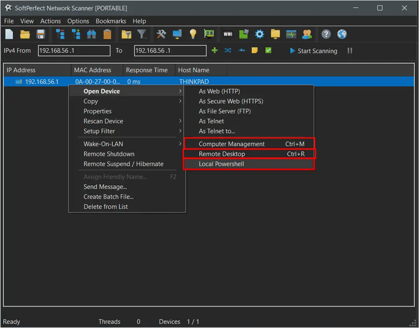
Task: Sort by MAC Address column header
Action: 97,70
